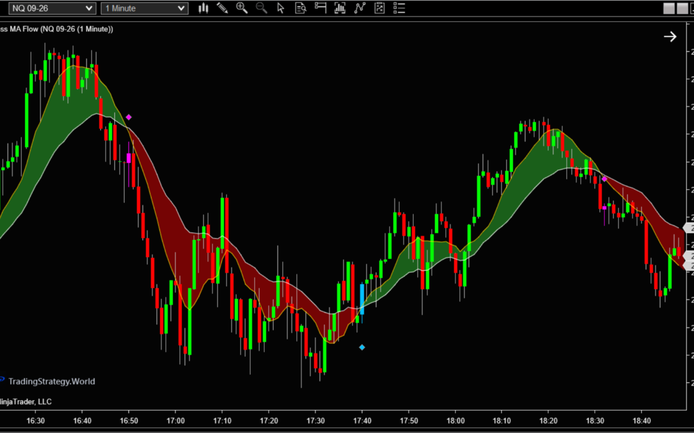This screenshot has width=694, height=433.
Task: Open the Data Box icon
Action: tap(301, 8)
